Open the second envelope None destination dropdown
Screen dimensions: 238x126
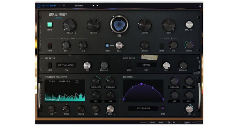(111, 101)
